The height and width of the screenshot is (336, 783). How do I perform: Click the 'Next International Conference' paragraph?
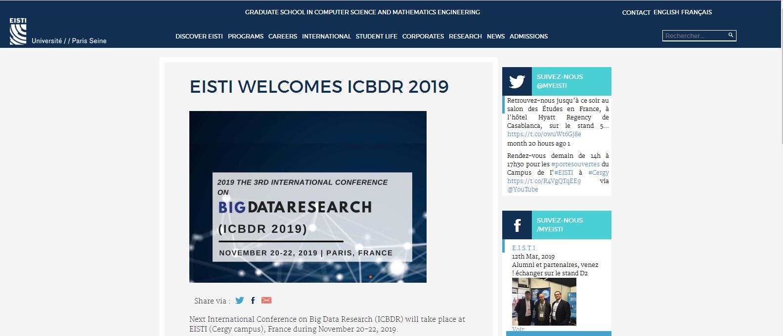tap(327, 324)
